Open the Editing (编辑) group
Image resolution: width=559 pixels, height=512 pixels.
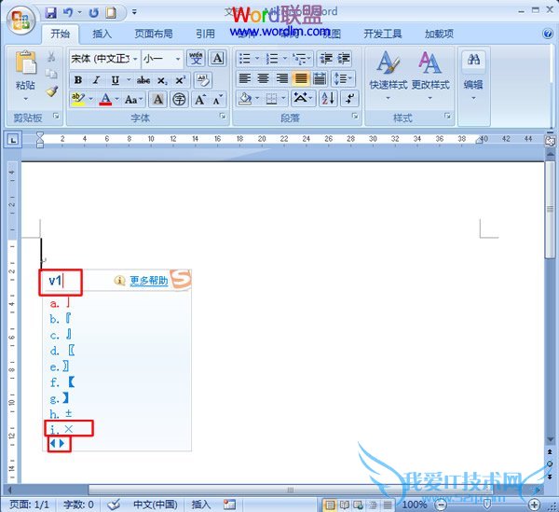473,76
